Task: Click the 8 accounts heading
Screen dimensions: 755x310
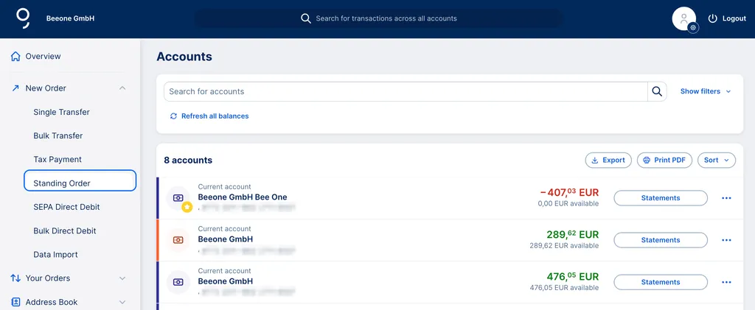Action: 188,160
